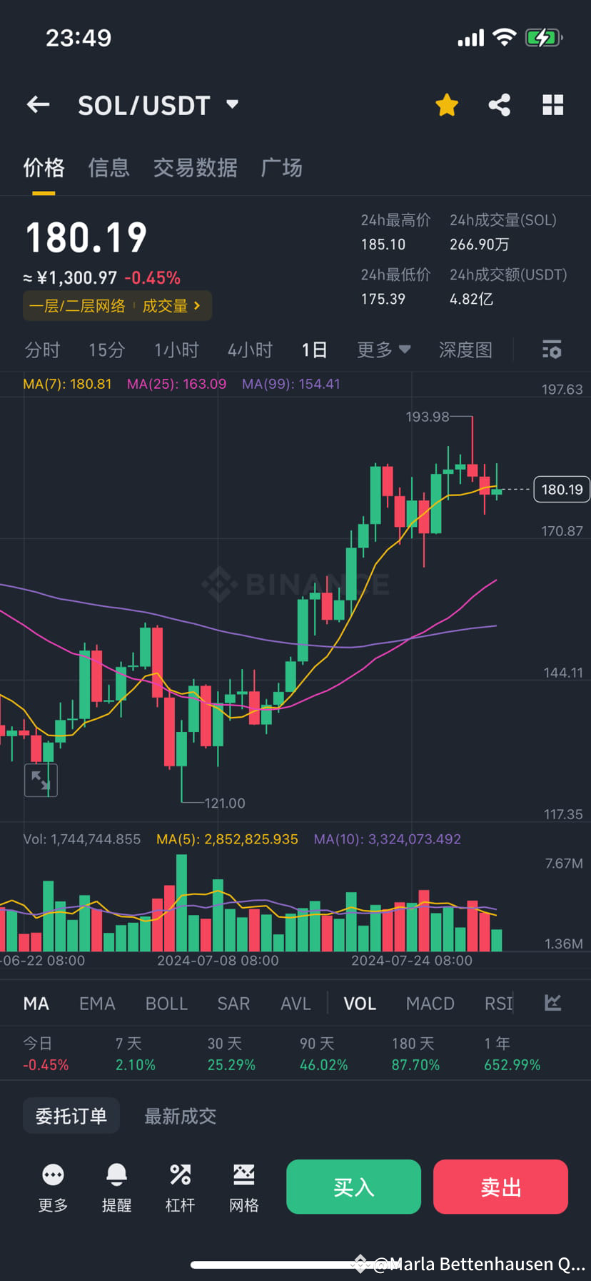This screenshot has height=1281, width=591.
Task: Tap the share icon in the top bar
Action: pyautogui.click(x=499, y=104)
